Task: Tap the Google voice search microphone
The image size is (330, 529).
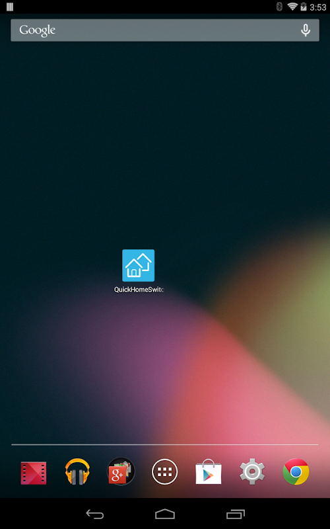Action: tap(305, 30)
